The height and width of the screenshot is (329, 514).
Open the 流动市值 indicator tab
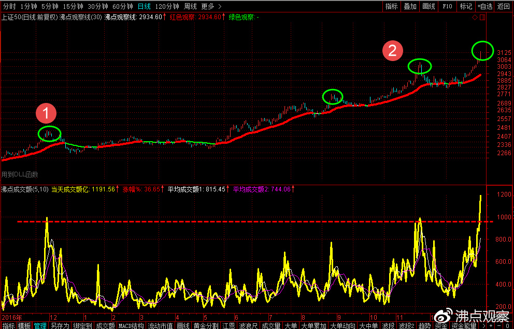(x=160, y=326)
